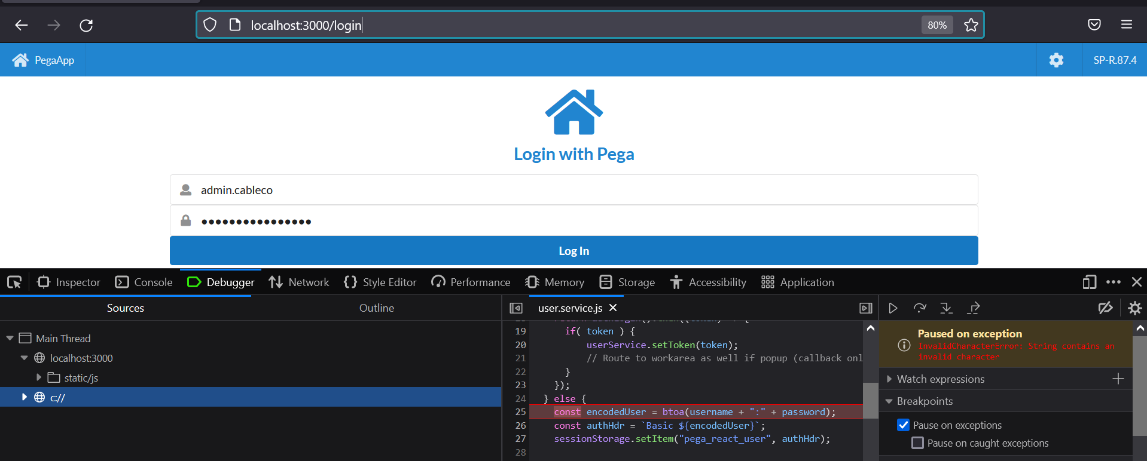Toggle the right debugger pane collapse icon
This screenshot has width=1147, height=461.
(866, 308)
